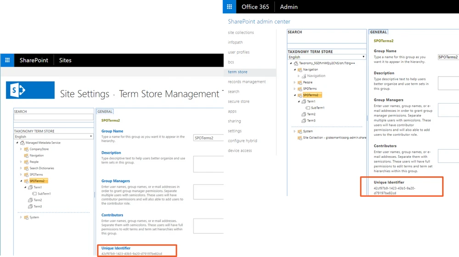Open the app launcher waffle in Office 365 header
The image size is (459, 257).
click(x=229, y=6)
